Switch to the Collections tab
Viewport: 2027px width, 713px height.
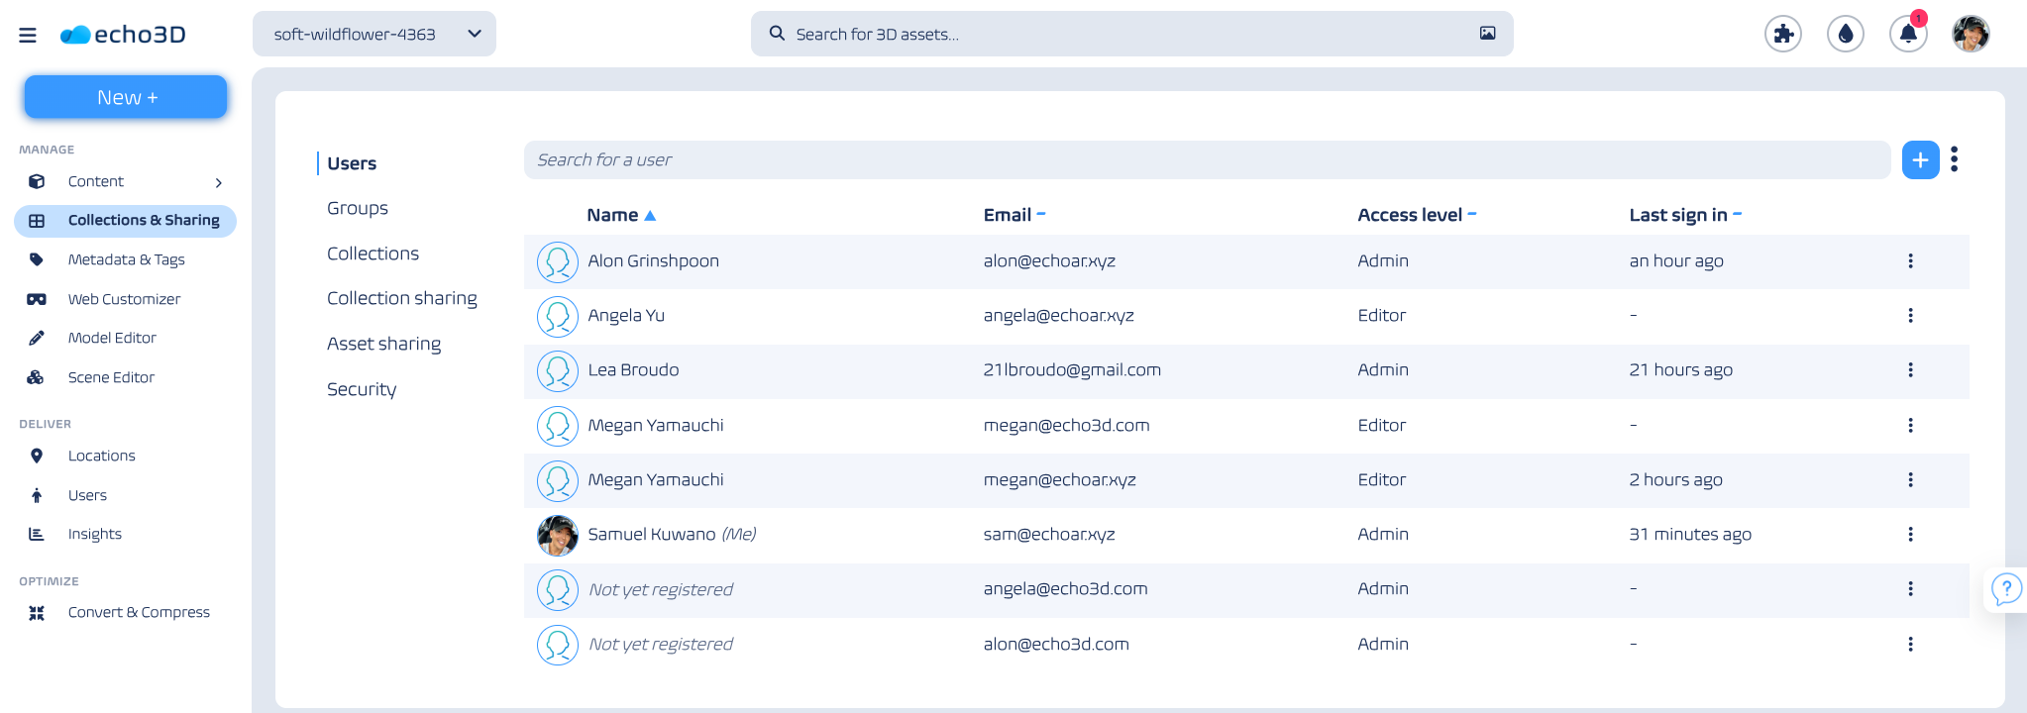373,254
